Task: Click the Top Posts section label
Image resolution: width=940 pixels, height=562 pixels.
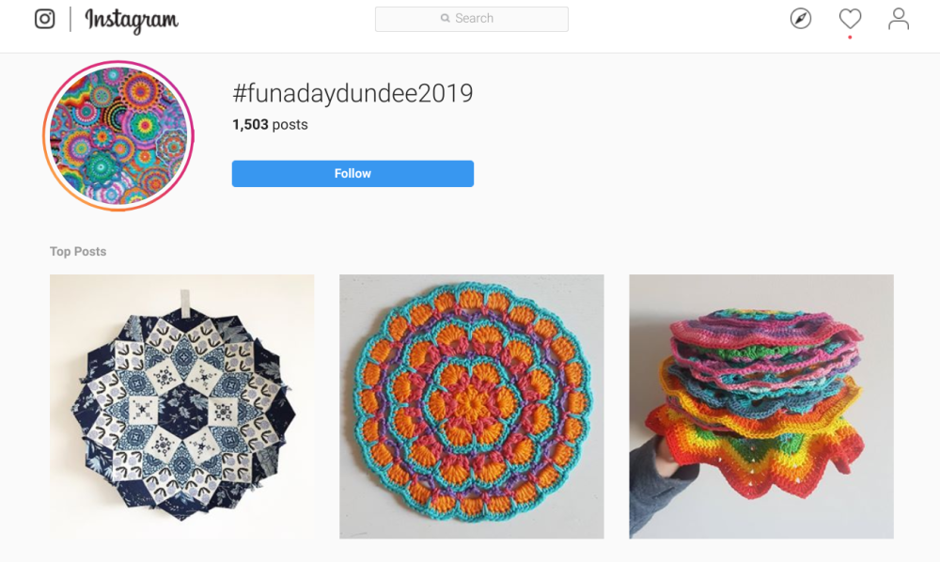Action: 78,252
